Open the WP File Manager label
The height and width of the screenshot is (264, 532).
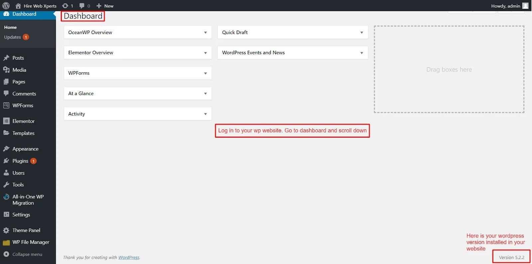31,242
